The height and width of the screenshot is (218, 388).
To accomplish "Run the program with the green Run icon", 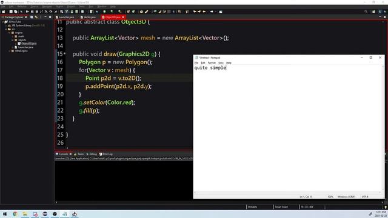I will [x=104, y=12].
